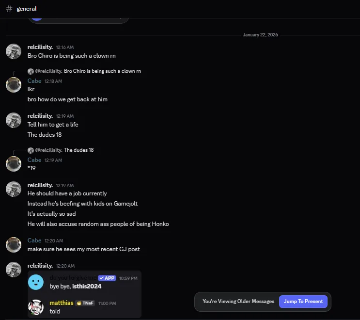The width and height of the screenshot is (360, 320).
Task: Click the isthis2024 mention
Action: 86,287
